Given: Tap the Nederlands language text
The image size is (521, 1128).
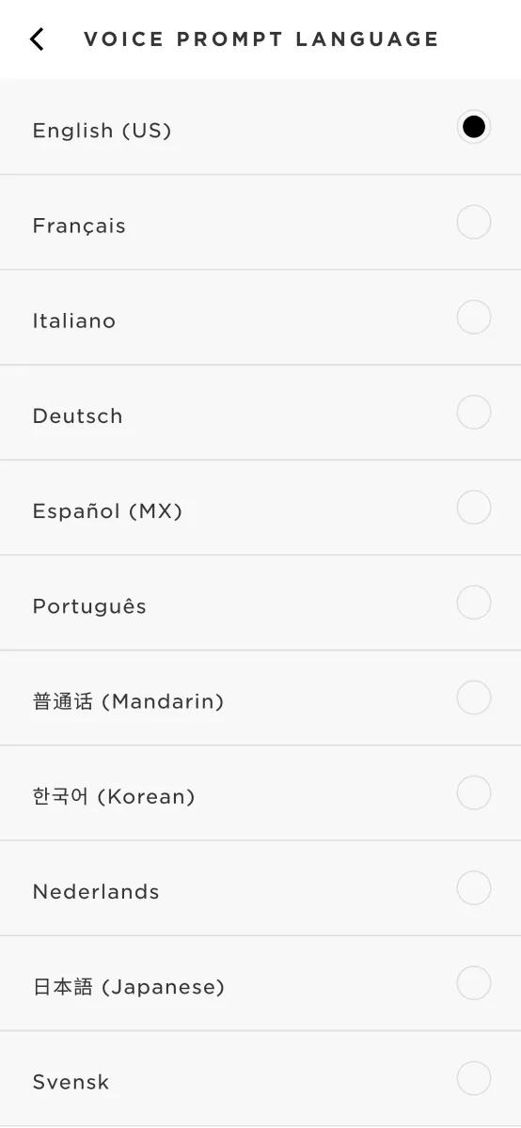Looking at the screenshot, I should coord(96,891).
